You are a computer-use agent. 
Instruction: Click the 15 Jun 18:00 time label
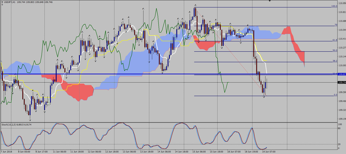pos(216,152)
